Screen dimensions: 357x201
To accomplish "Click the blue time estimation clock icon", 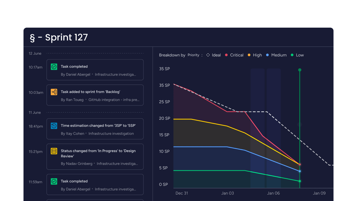I will coord(54,126).
